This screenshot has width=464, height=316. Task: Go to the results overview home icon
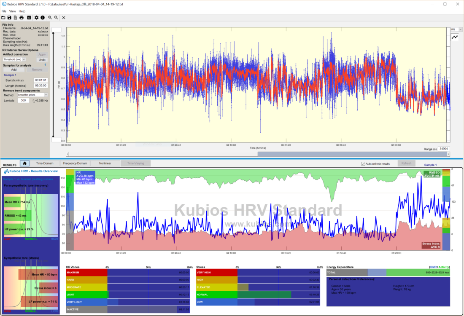click(24, 163)
